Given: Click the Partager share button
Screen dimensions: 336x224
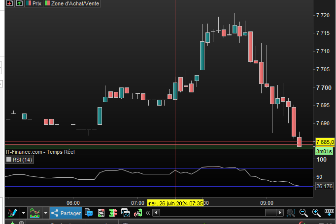Looking at the screenshot, I should click(x=66, y=213).
